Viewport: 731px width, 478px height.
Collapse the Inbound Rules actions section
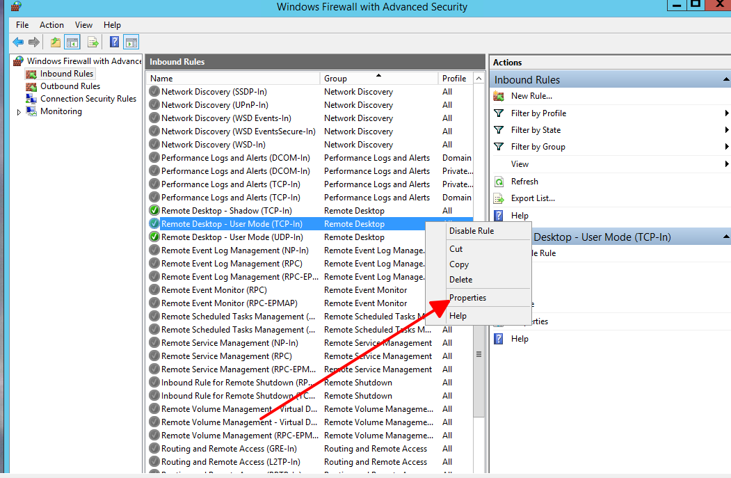tap(726, 80)
